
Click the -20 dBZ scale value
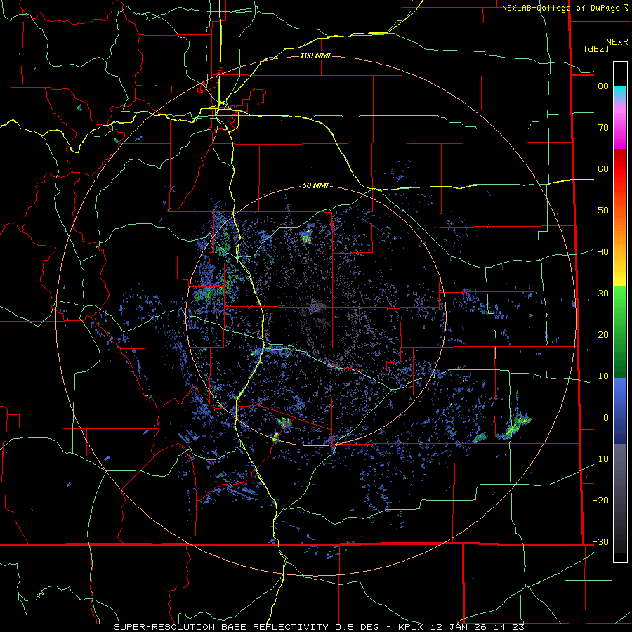[600, 500]
